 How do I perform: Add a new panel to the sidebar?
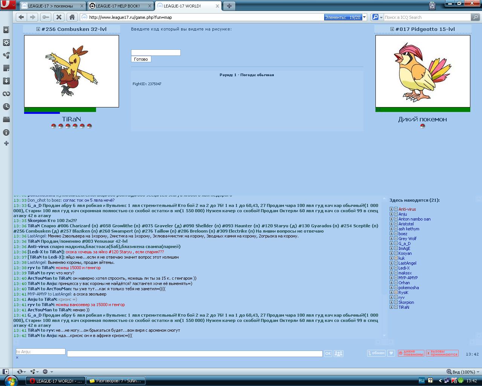(6, 143)
